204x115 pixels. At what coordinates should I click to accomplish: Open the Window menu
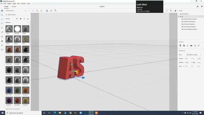(x=23, y=4)
